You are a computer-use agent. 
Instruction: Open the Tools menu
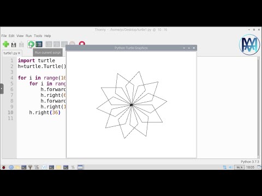tap(38, 36)
